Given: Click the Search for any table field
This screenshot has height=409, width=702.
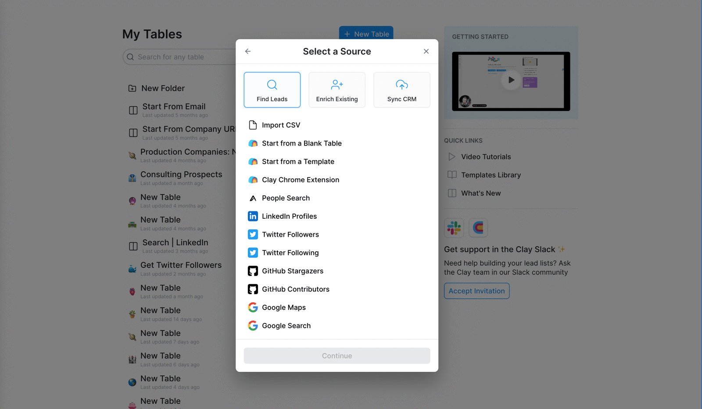Looking at the screenshot, I should point(180,57).
